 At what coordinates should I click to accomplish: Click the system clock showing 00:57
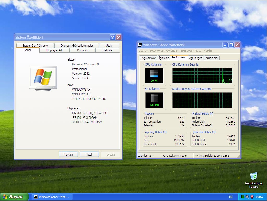pos(259,197)
